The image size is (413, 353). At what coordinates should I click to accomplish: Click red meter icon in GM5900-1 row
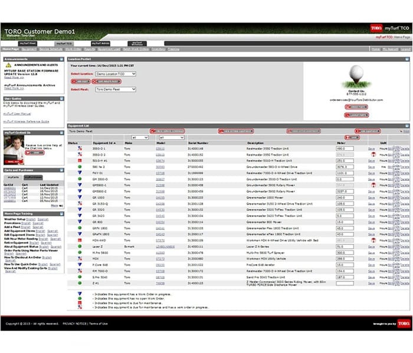pyautogui.click(x=373, y=185)
